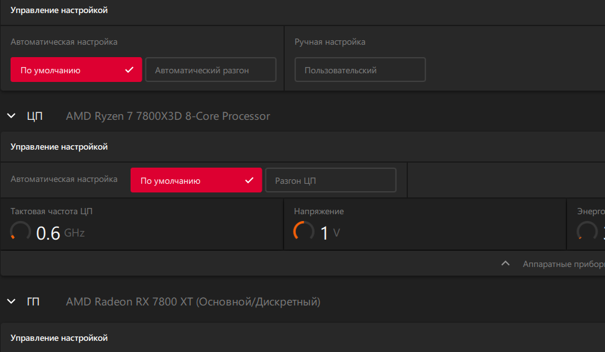Click the Тактовая частота ЦП label

click(x=52, y=212)
